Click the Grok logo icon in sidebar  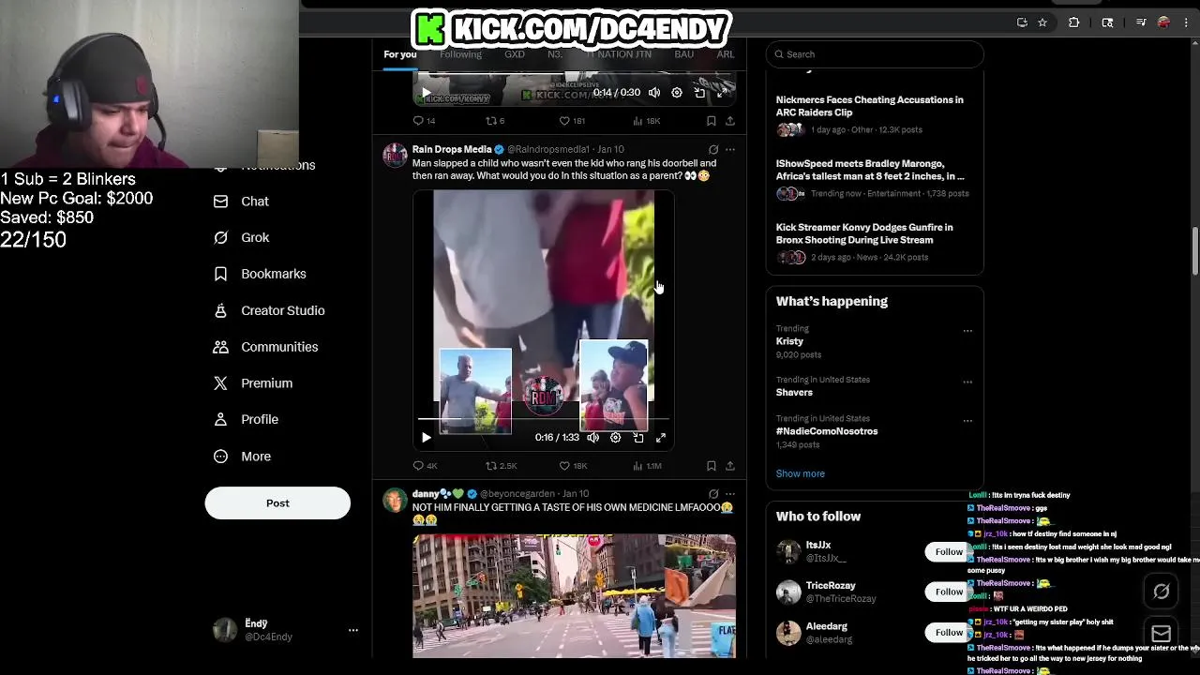(221, 238)
